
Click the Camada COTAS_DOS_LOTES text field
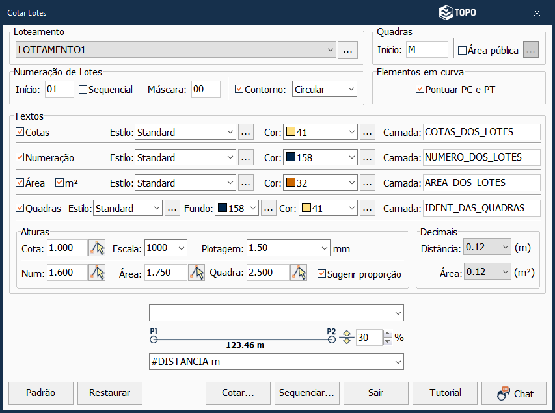[481, 132]
